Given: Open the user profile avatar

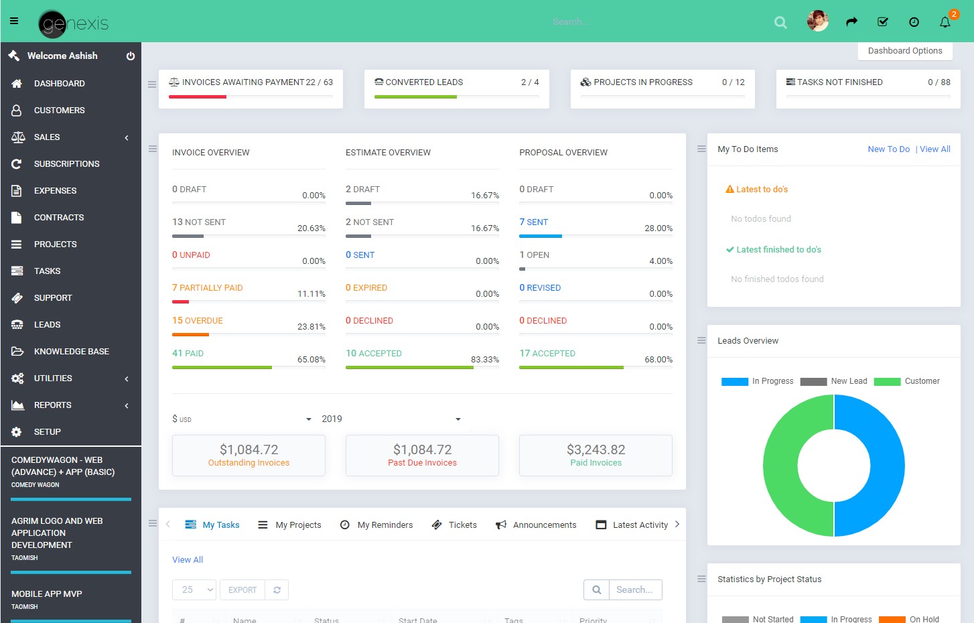Looking at the screenshot, I should 817,21.
